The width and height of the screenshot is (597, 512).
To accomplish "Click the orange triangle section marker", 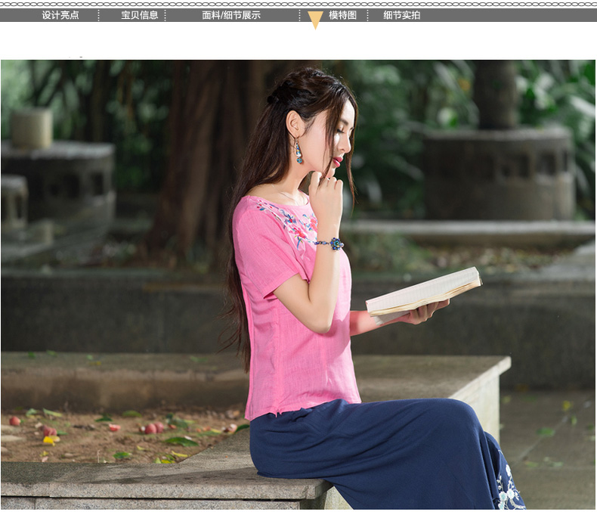I will pyautogui.click(x=315, y=20).
